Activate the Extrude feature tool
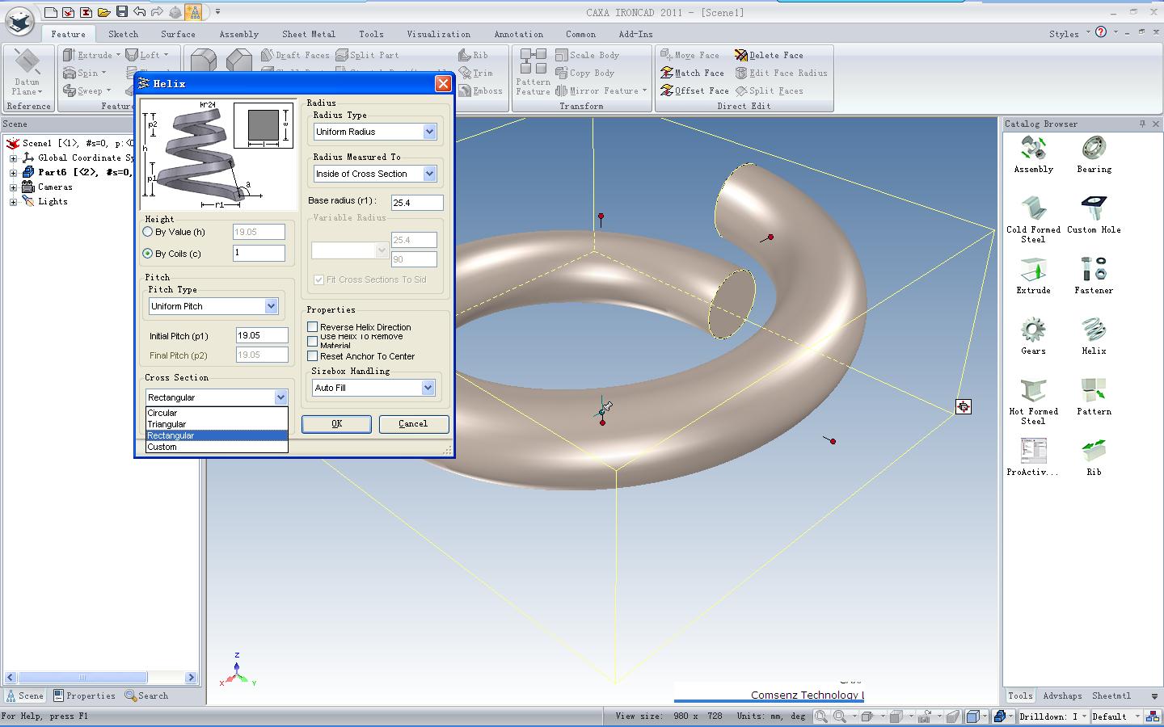The height and width of the screenshot is (727, 1164). (x=92, y=55)
